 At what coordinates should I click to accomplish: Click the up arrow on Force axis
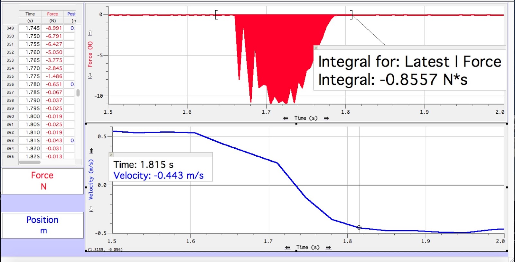click(90, 33)
